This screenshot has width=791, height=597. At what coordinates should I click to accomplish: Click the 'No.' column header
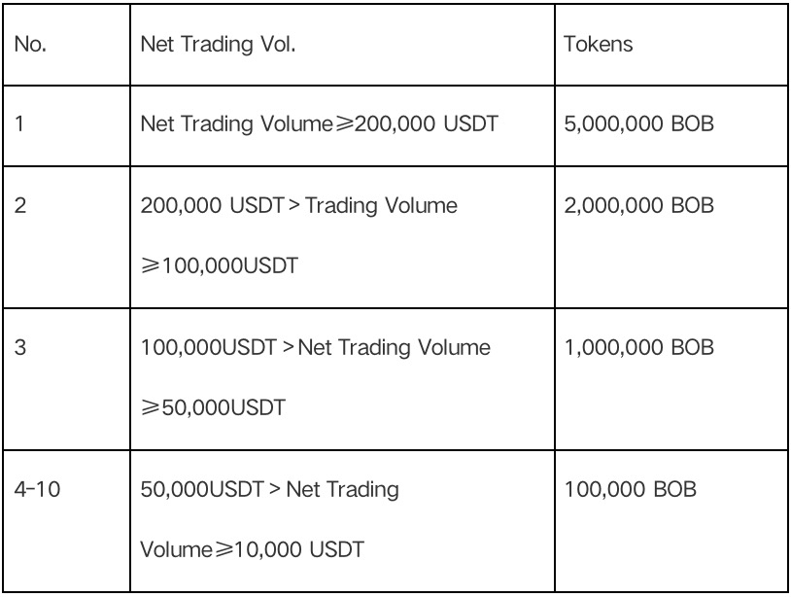click(x=66, y=45)
